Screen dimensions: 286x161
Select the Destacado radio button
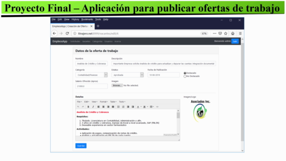(185, 73)
